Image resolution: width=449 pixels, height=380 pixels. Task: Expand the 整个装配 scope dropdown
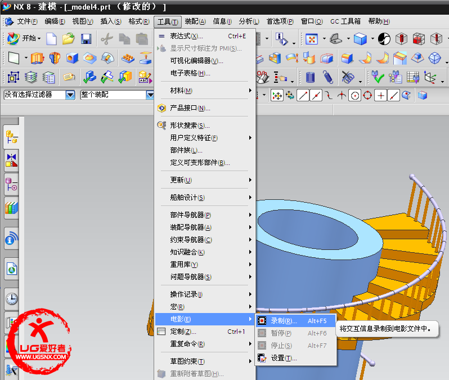pos(150,95)
